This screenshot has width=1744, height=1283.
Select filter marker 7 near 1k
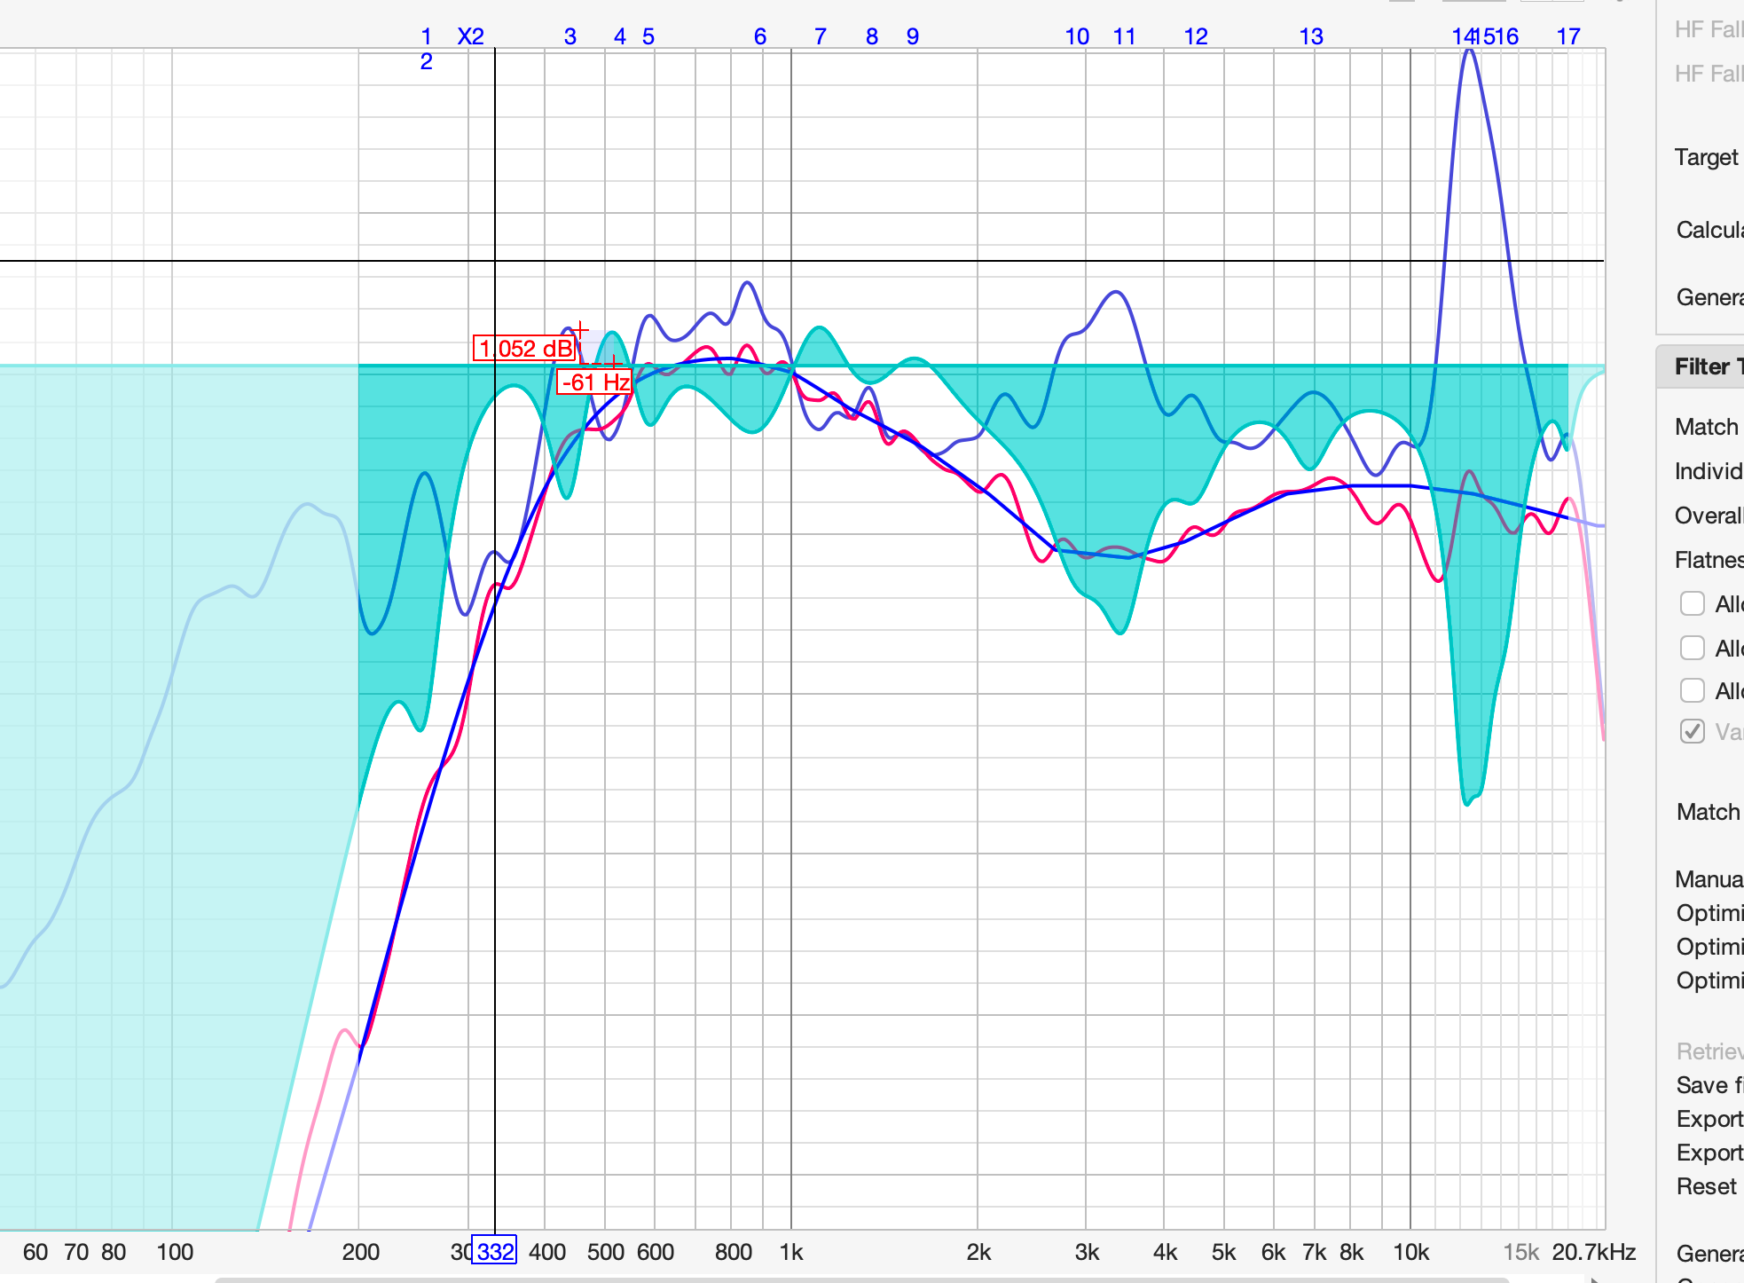821,36
